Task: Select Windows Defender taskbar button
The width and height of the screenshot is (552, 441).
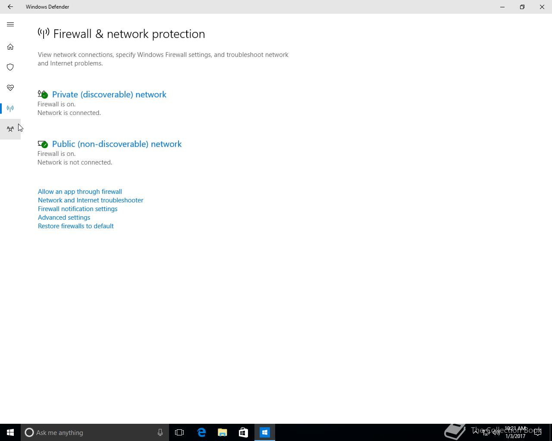Action: (x=265, y=432)
